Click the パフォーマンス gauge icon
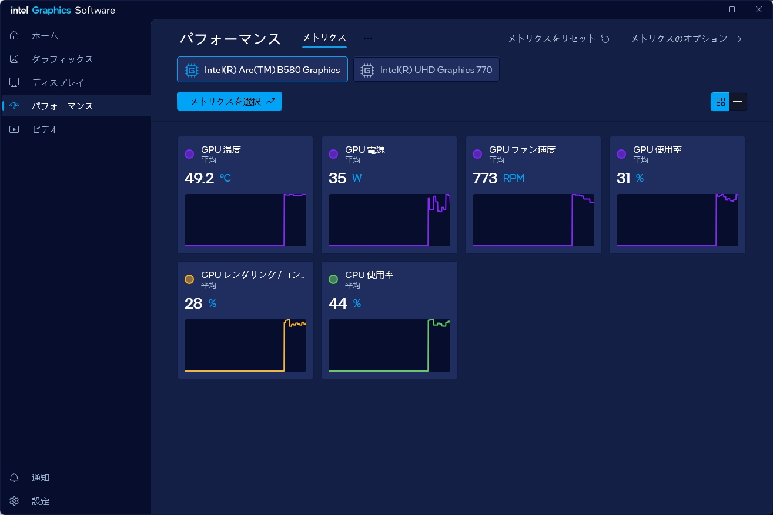Viewport: 773px width, 515px height. point(14,106)
